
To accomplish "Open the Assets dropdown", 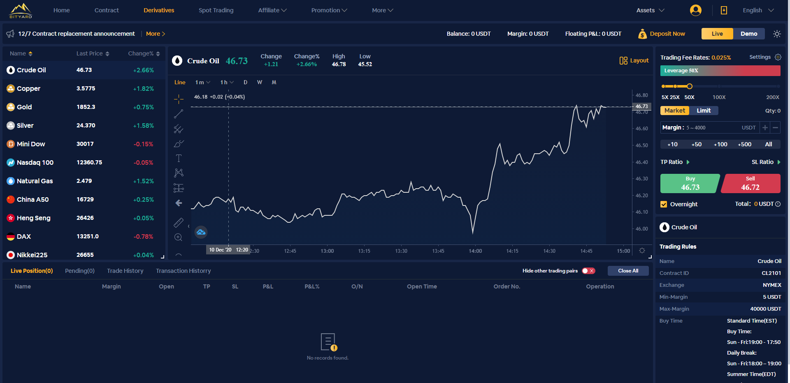I will [x=651, y=10].
